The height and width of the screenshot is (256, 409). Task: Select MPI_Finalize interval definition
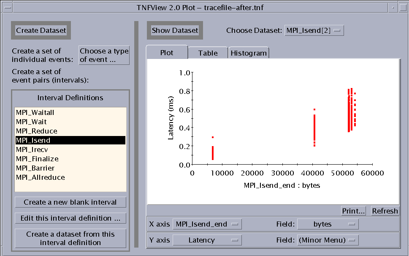70,159
